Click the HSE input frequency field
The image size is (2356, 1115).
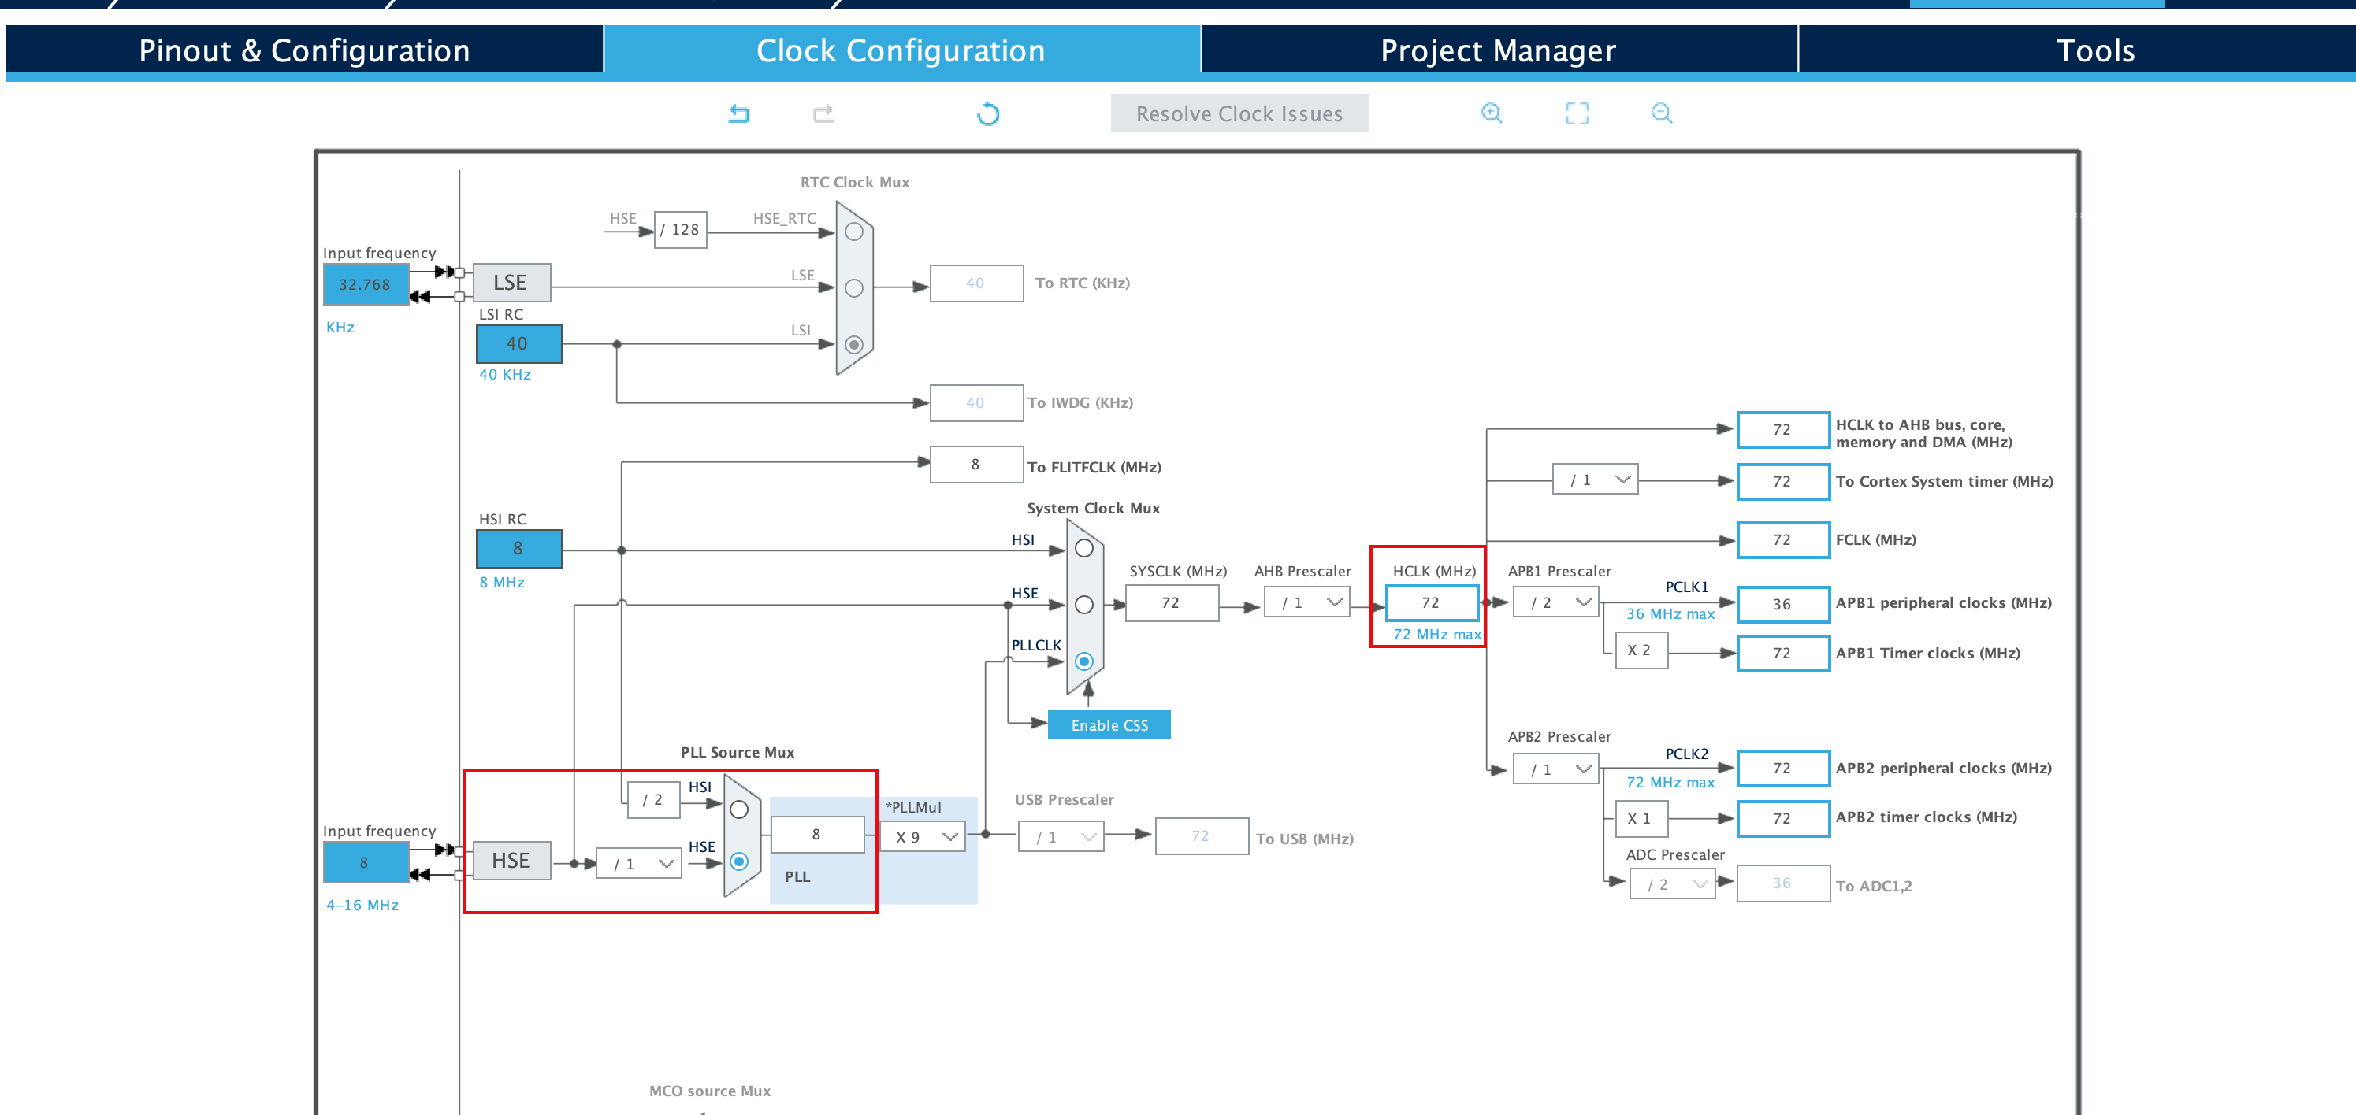pyautogui.click(x=365, y=863)
